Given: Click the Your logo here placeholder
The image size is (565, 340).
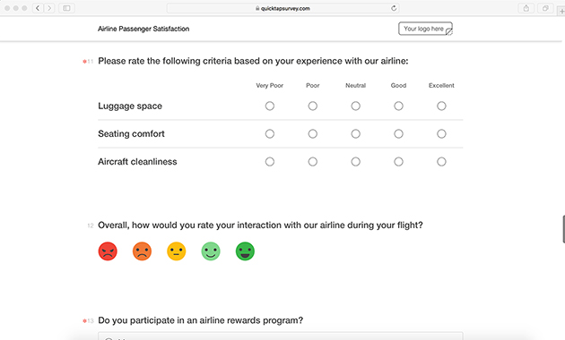Looking at the screenshot, I should (425, 29).
